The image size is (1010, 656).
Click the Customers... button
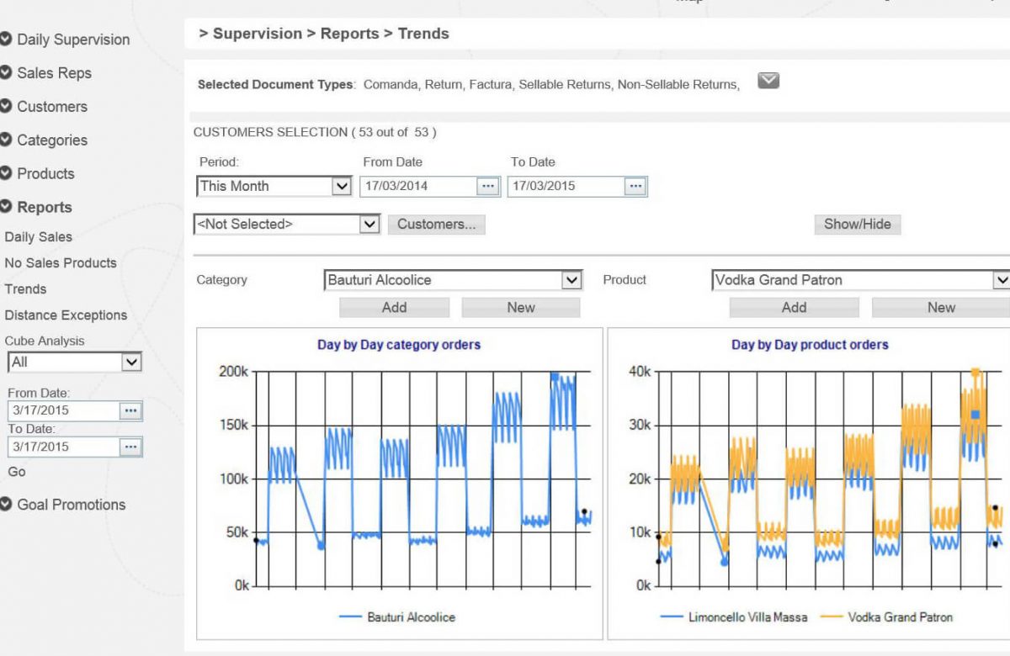[436, 225]
